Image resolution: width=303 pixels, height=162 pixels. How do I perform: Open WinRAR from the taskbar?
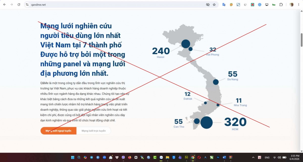tap(231, 157)
